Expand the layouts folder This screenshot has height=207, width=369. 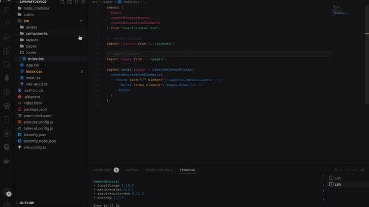[51, 40]
